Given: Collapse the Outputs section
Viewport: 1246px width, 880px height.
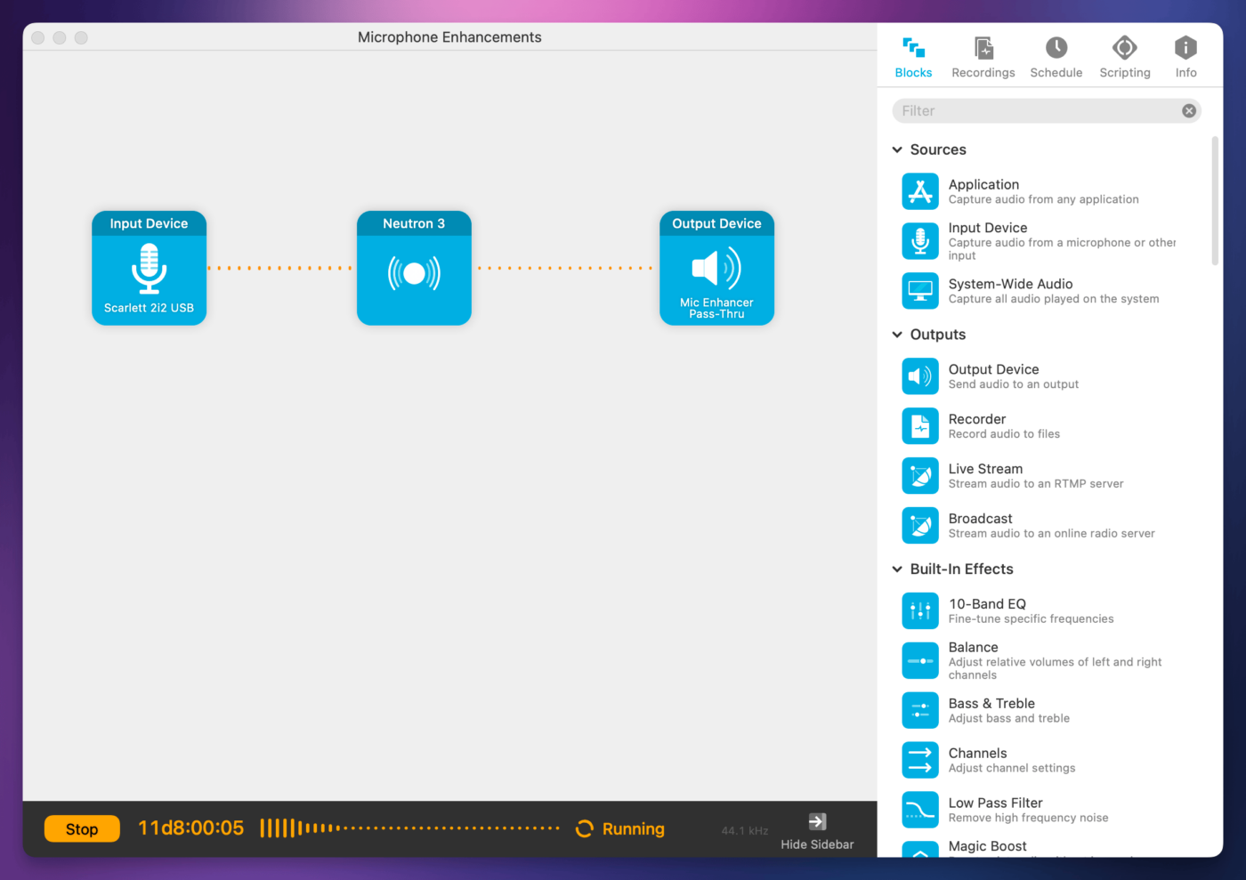Looking at the screenshot, I should tap(897, 335).
